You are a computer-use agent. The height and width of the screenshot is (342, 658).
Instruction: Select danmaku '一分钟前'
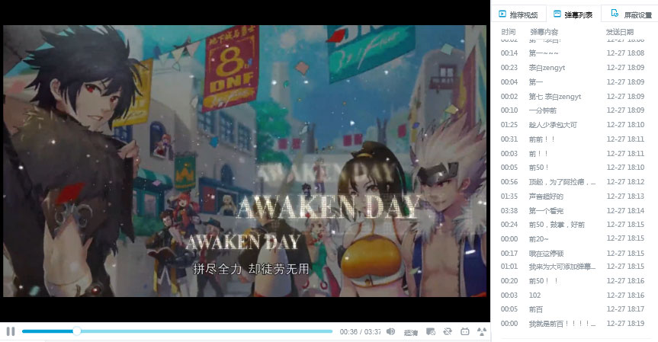(x=573, y=110)
